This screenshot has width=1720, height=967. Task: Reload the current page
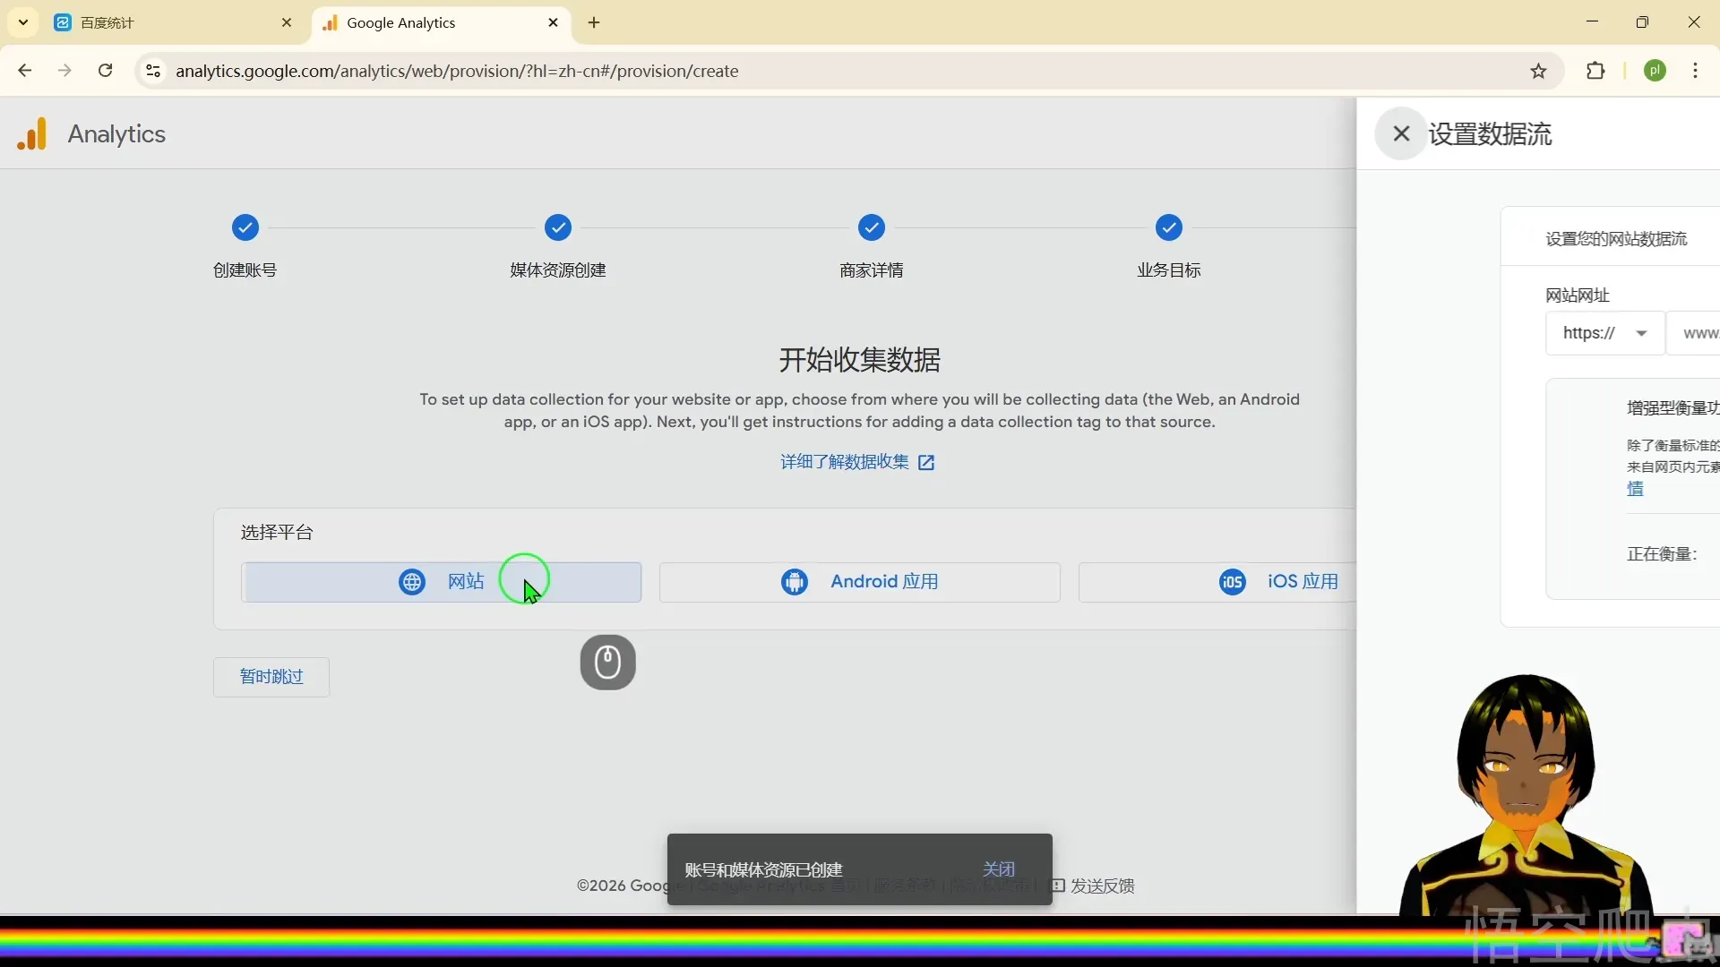(106, 72)
